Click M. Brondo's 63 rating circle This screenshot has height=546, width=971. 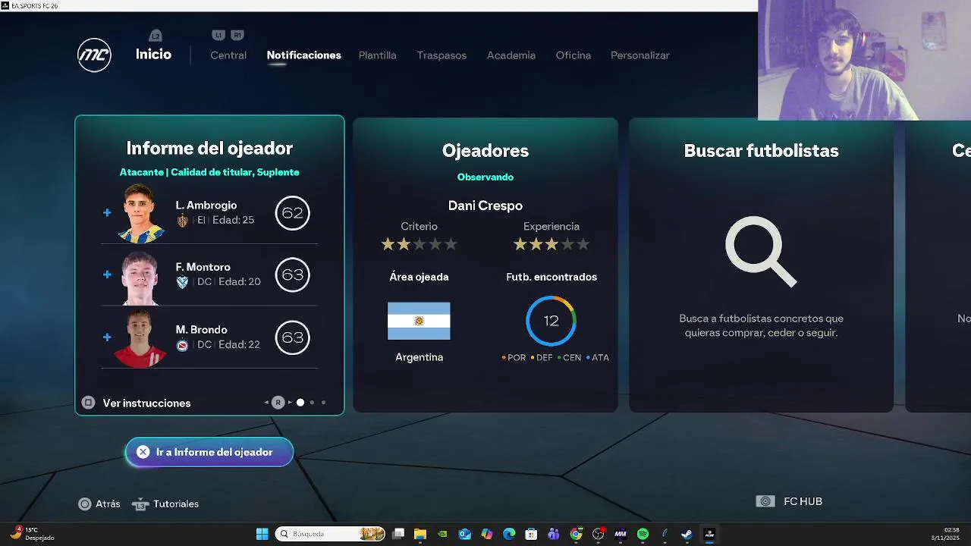[292, 337]
